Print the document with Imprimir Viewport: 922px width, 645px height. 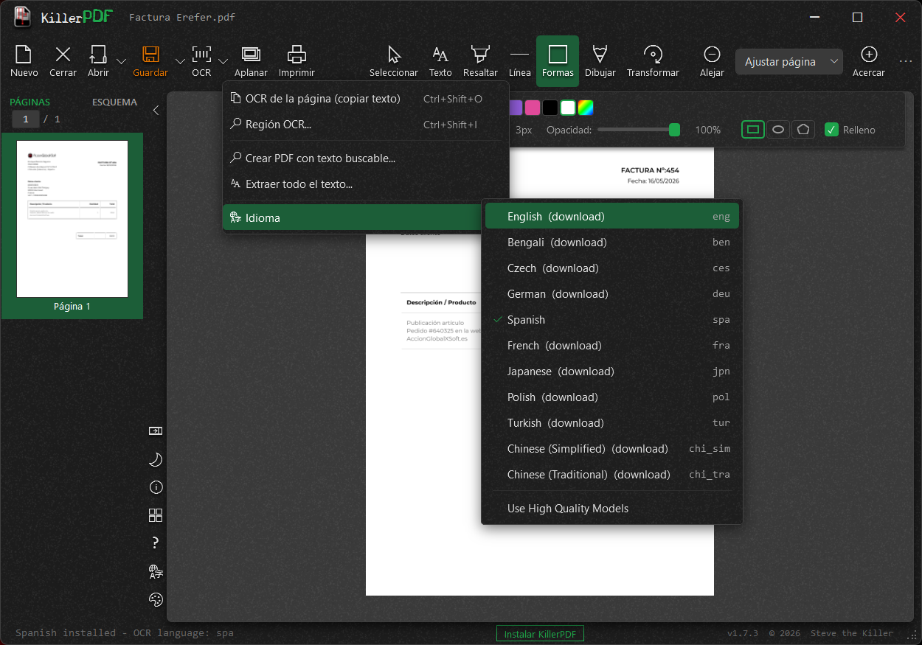coord(297,61)
